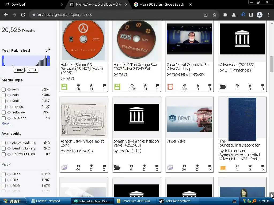This screenshot has height=205, width=274.
Task: Click the movie icon on Gabe Newell card
Action: point(170,87)
